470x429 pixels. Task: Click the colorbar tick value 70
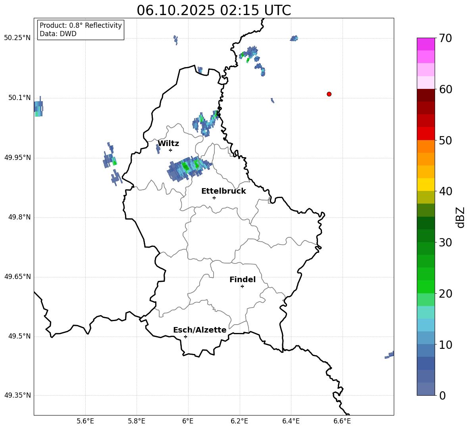click(x=445, y=38)
